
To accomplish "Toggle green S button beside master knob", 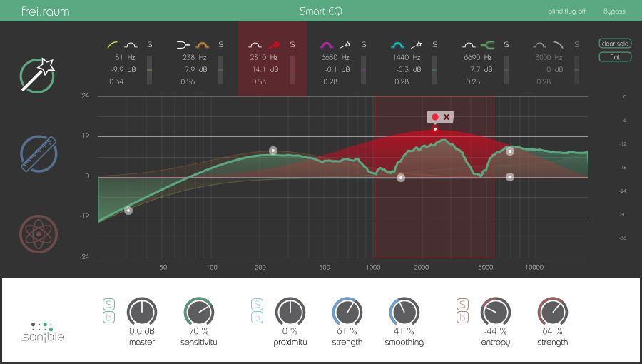I will click(109, 304).
